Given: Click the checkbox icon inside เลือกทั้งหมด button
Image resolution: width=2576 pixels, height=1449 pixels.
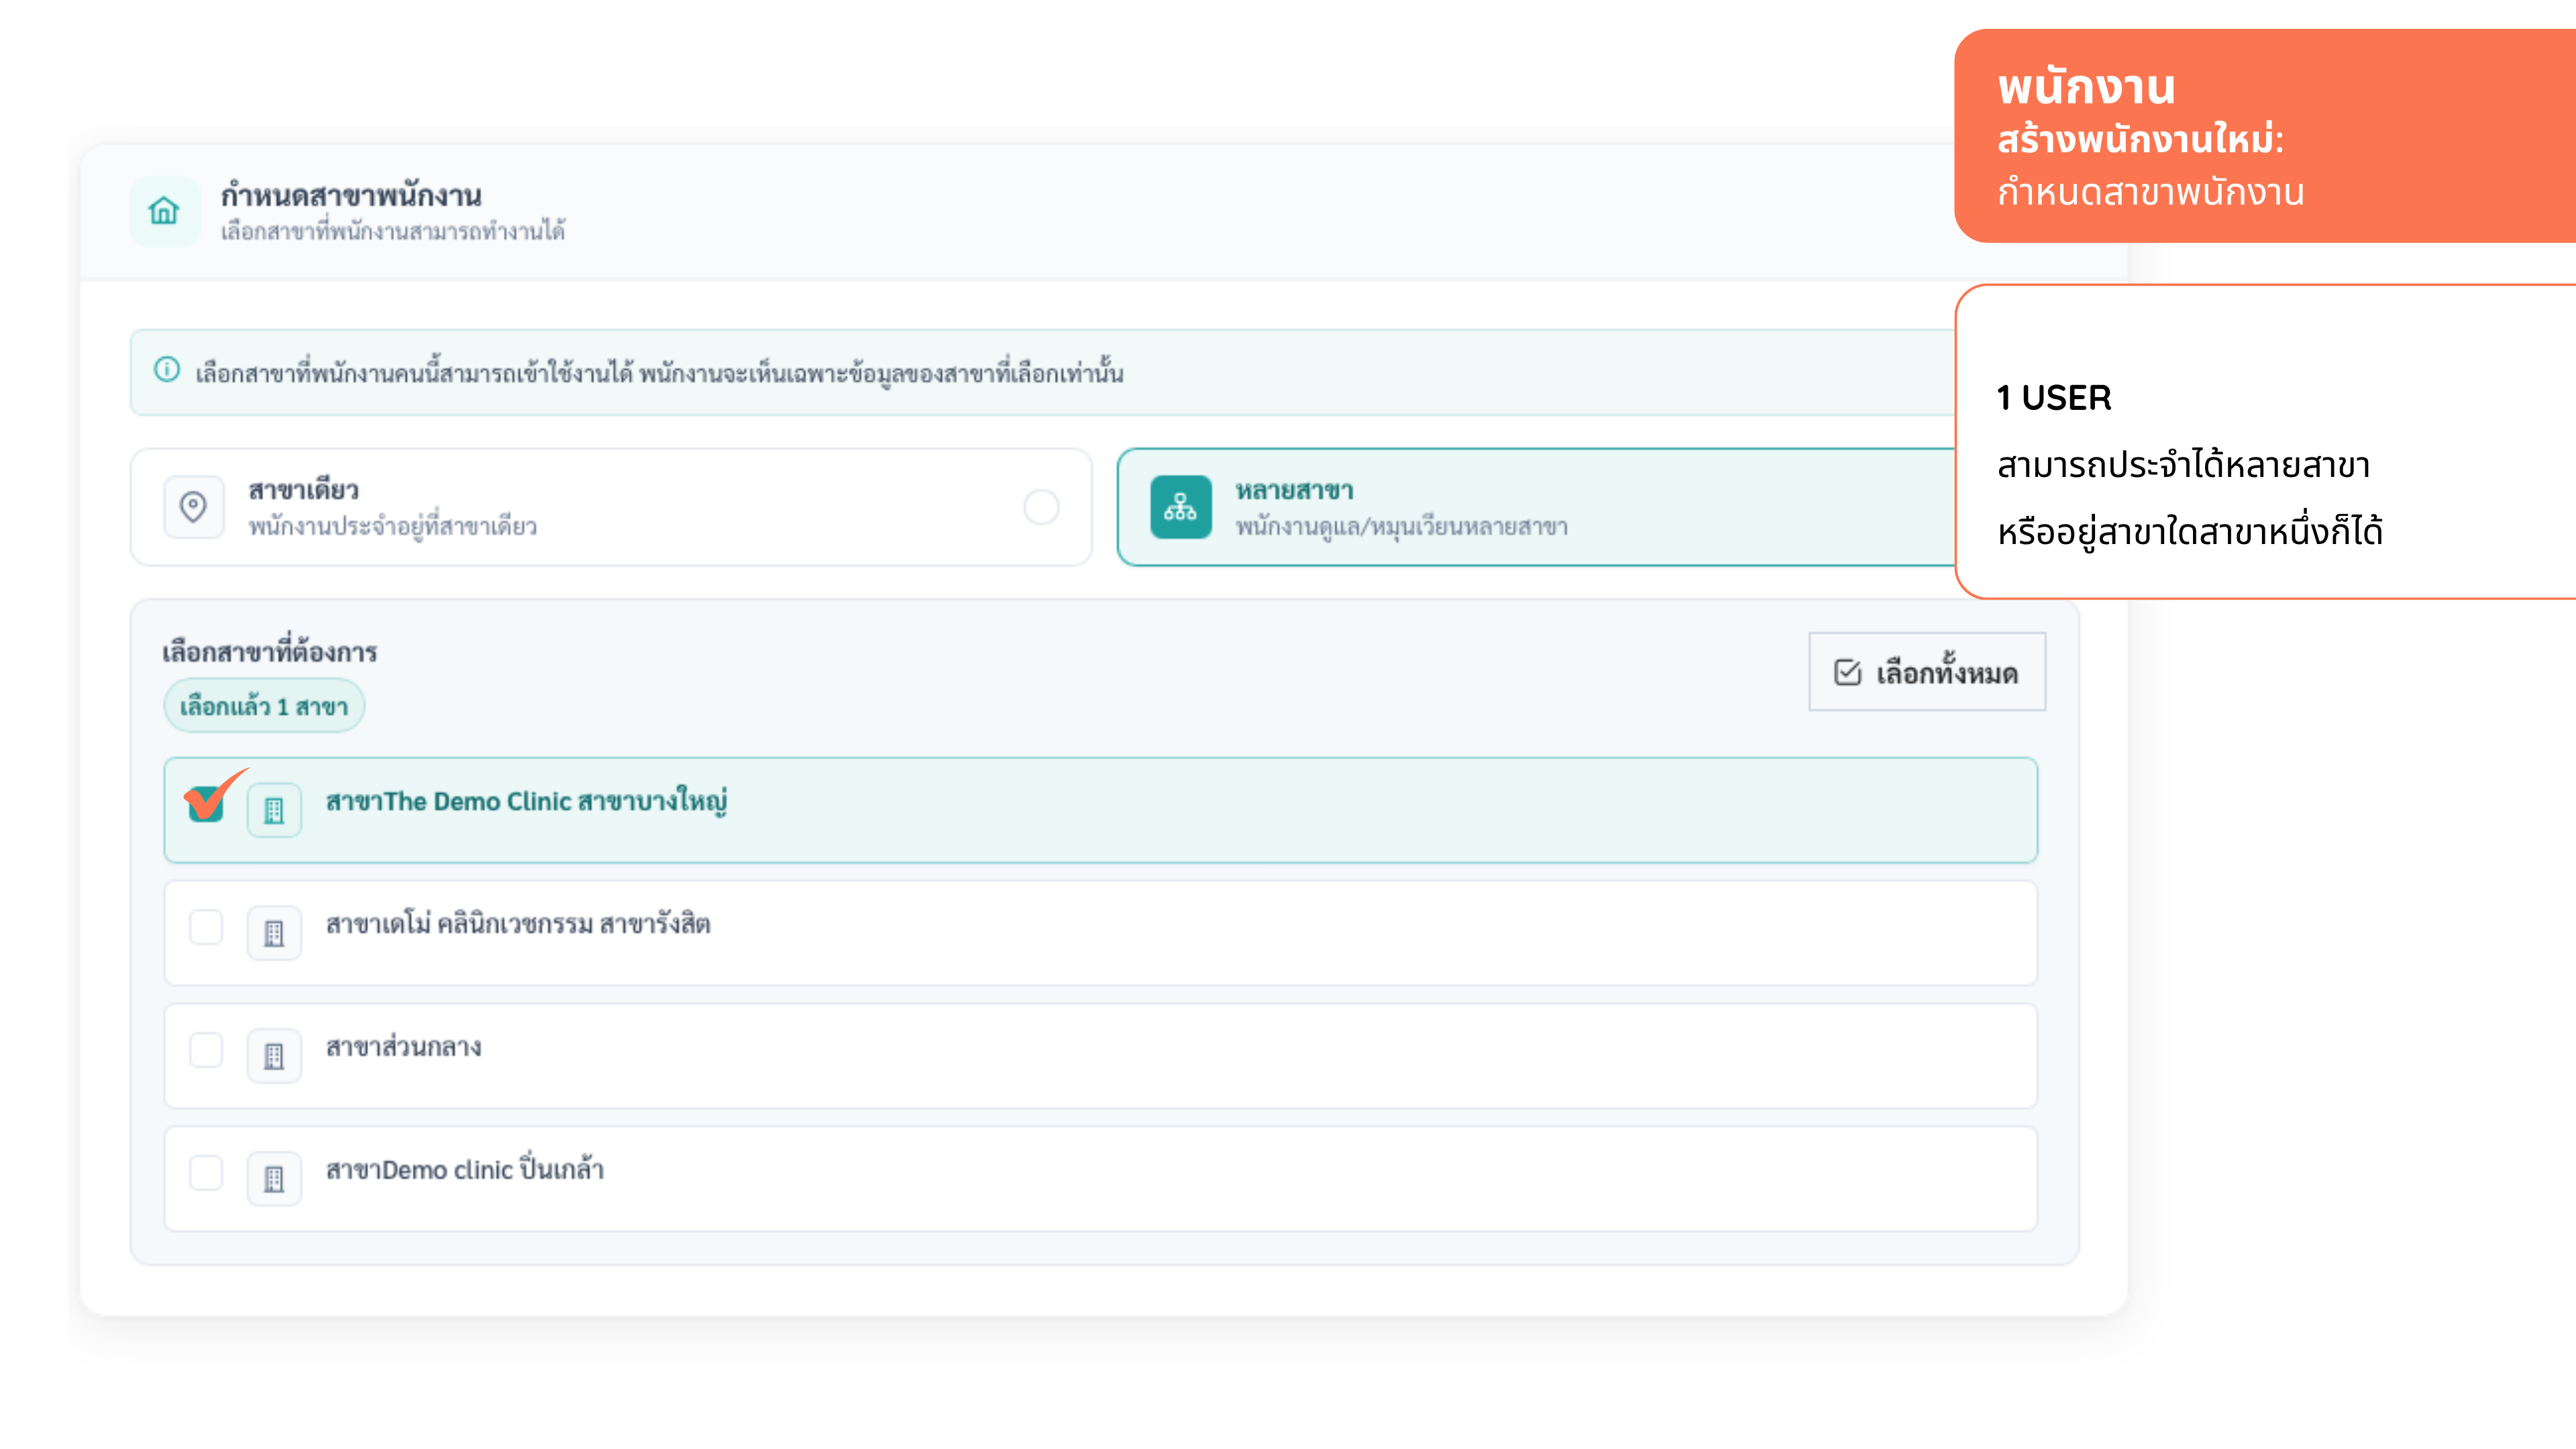Looking at the screenshot, I should click(x=1848, y=672).
